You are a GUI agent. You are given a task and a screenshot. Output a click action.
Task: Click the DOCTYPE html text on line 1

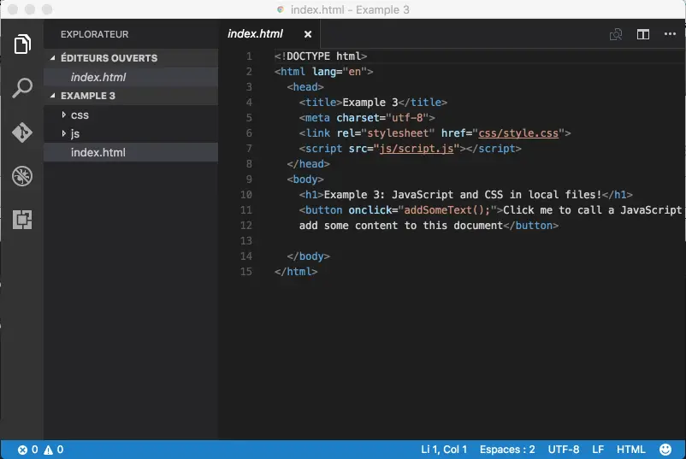click(321, 56)
